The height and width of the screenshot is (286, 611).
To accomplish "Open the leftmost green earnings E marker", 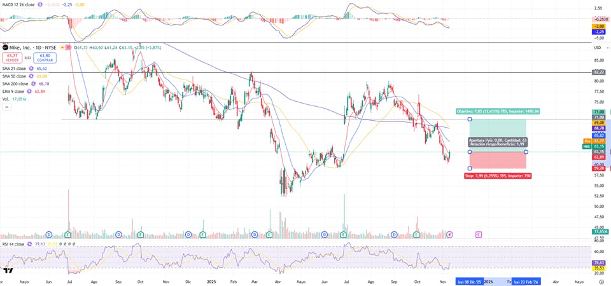I will click(68, 235).
